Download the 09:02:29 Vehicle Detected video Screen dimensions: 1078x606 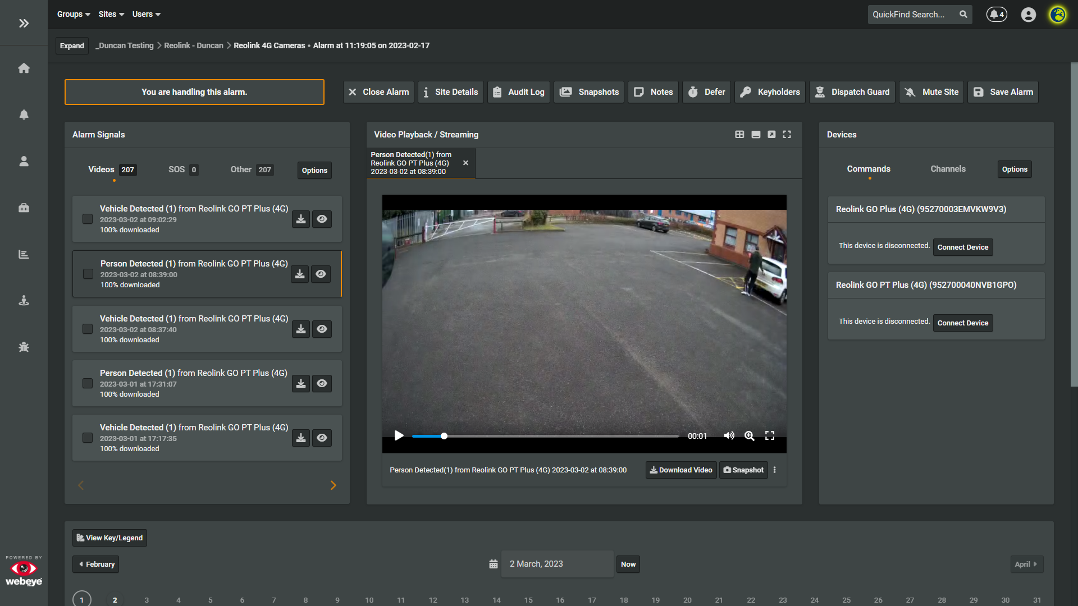[x=301, y=219]
